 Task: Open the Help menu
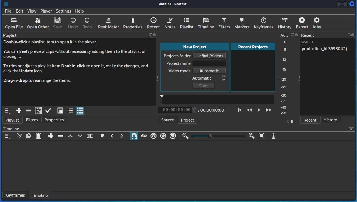(x=79, y=11)
